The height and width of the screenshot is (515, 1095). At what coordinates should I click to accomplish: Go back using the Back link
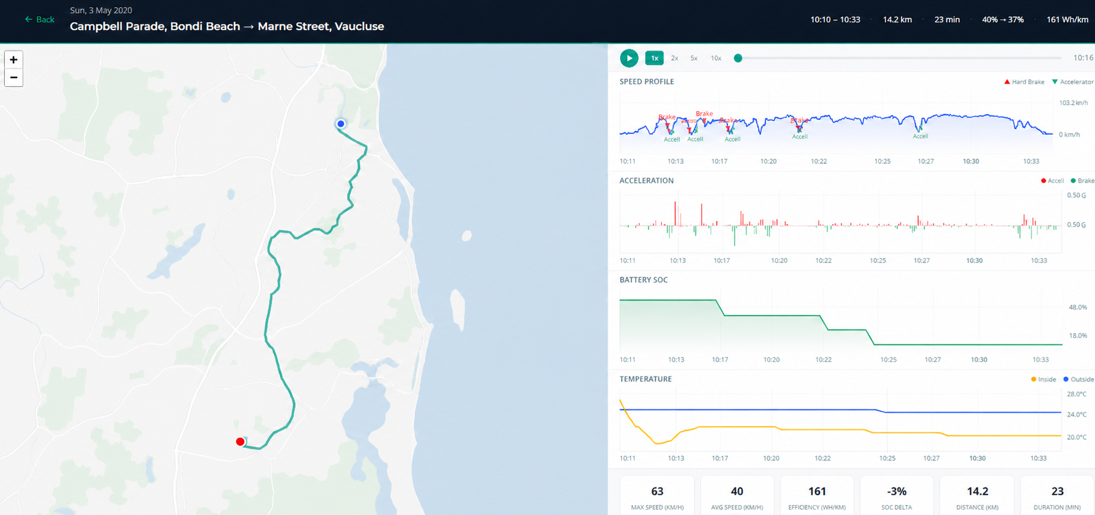pyautogui.click(x=40, y=20)
